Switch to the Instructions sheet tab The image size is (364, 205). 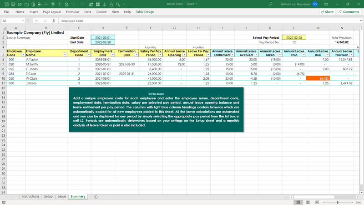[x=30, y=196]
